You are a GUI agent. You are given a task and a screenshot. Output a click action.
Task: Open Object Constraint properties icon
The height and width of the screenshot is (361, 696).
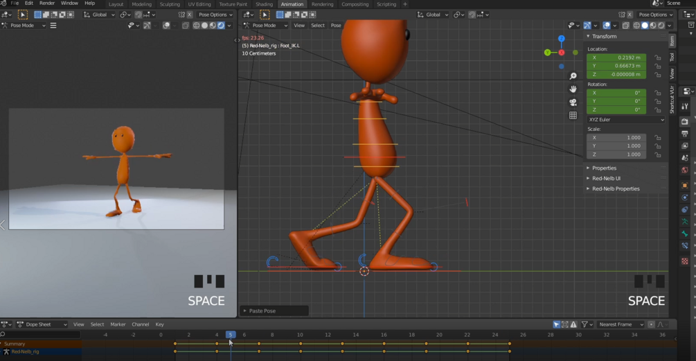tap(685, 209)
